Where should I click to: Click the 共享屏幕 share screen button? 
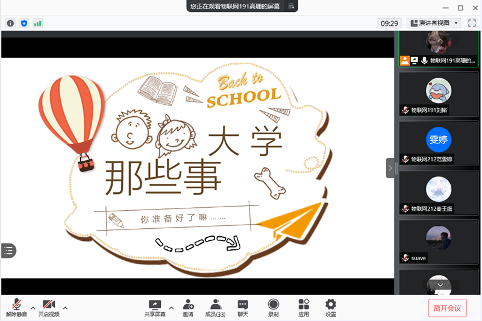coord(155,308)
